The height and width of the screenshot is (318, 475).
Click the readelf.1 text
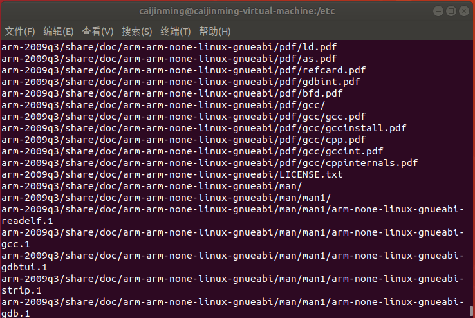(x=27, y=221)
